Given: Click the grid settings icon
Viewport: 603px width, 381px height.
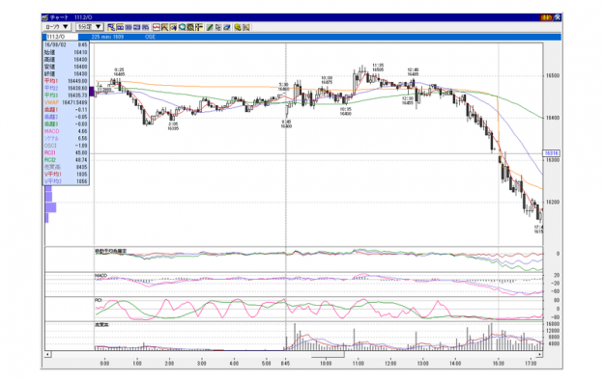Looking at the screenshot, I should [190, 27].
